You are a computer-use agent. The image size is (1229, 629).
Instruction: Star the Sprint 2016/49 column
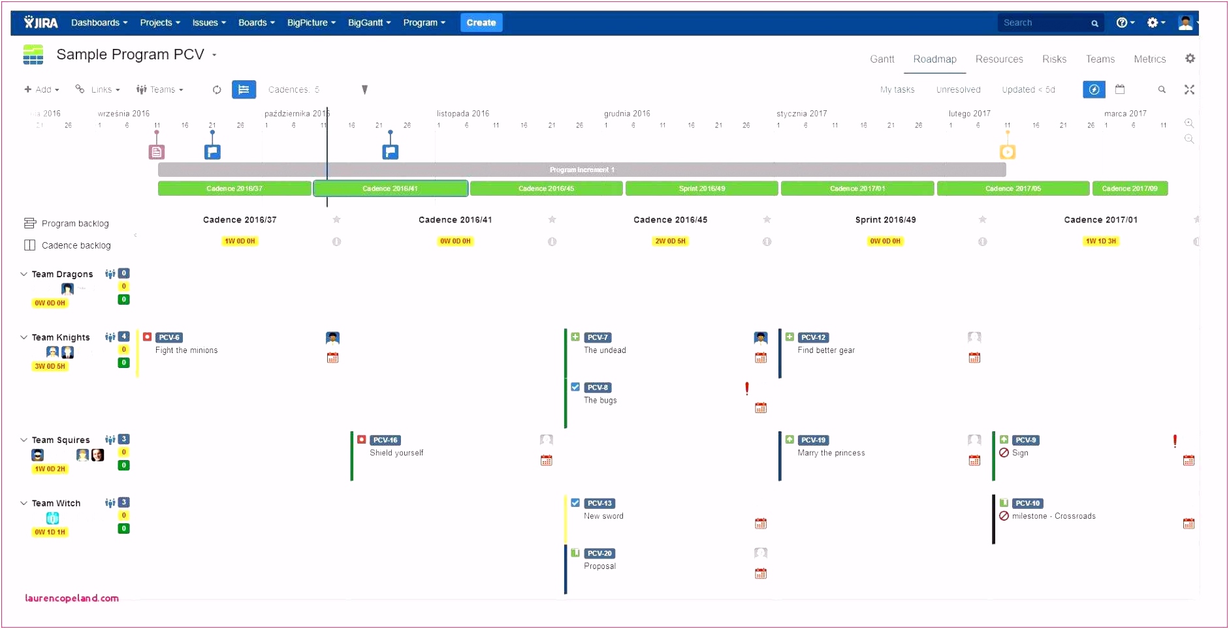(982, 219)
